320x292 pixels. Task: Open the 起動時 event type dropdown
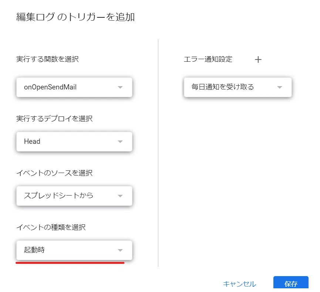(74, 250)
